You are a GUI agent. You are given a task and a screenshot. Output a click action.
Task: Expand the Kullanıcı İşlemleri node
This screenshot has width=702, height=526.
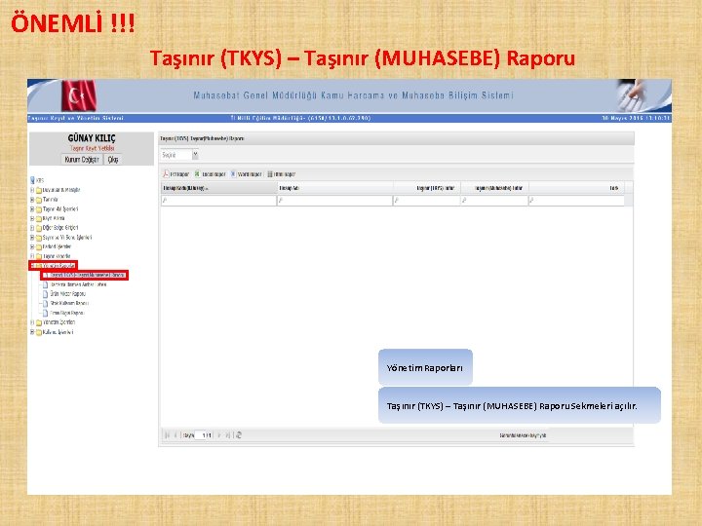32,332
